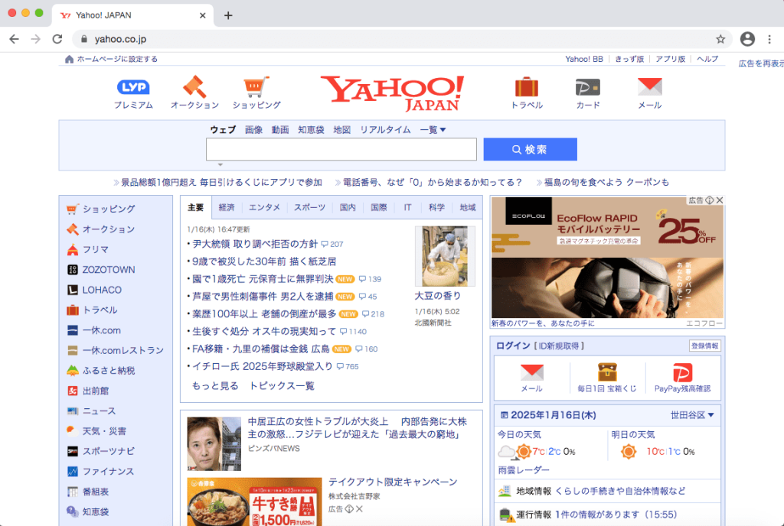
Task: Bookmark this page with the star icon
Action: click(x=720, y=39)
